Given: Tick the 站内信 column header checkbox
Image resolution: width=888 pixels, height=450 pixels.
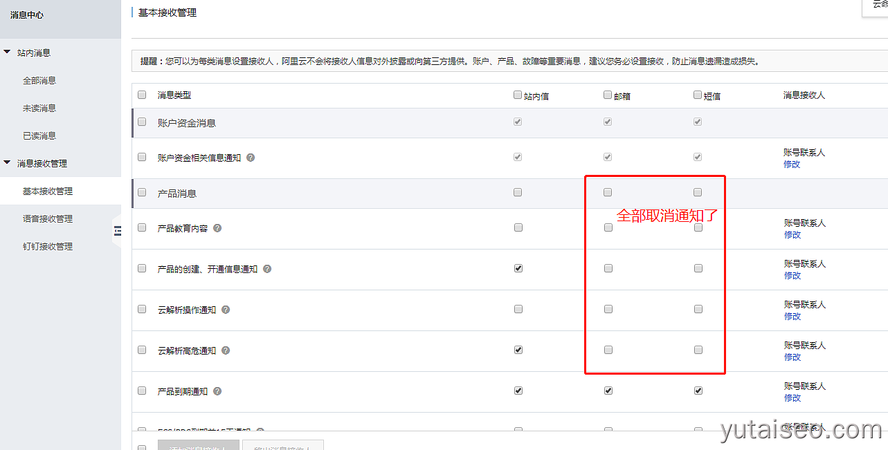Looking at the screenshot, I should (x=518, y=95).
